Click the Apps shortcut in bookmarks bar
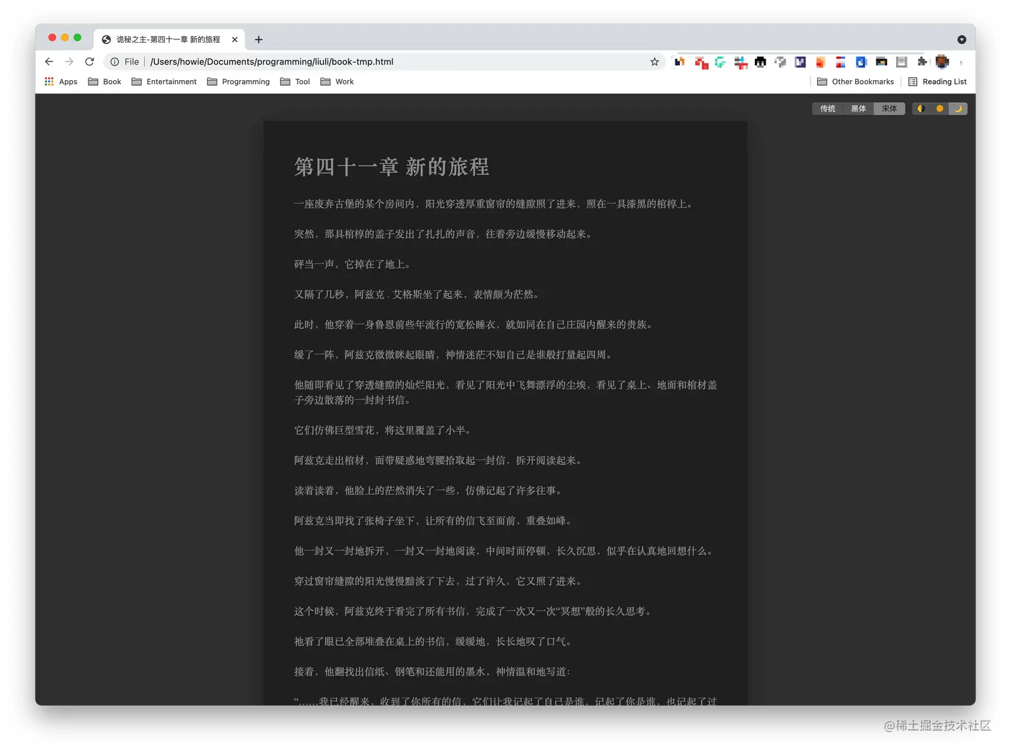 pos(61,81)
